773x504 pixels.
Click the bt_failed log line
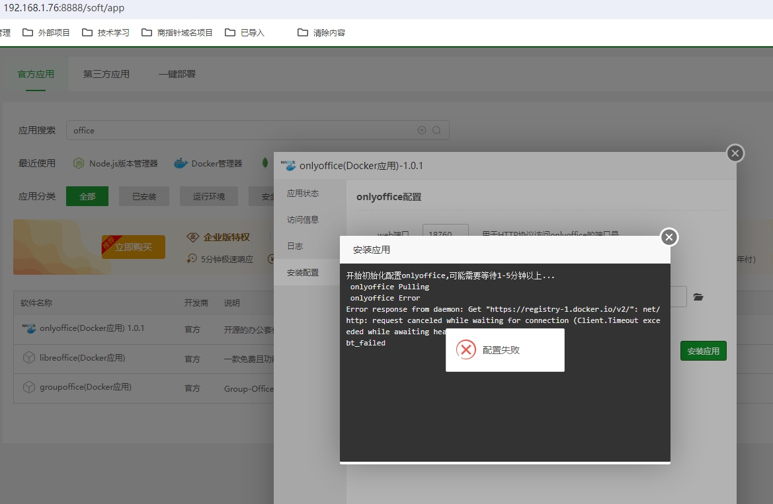(x=366, y=343)
